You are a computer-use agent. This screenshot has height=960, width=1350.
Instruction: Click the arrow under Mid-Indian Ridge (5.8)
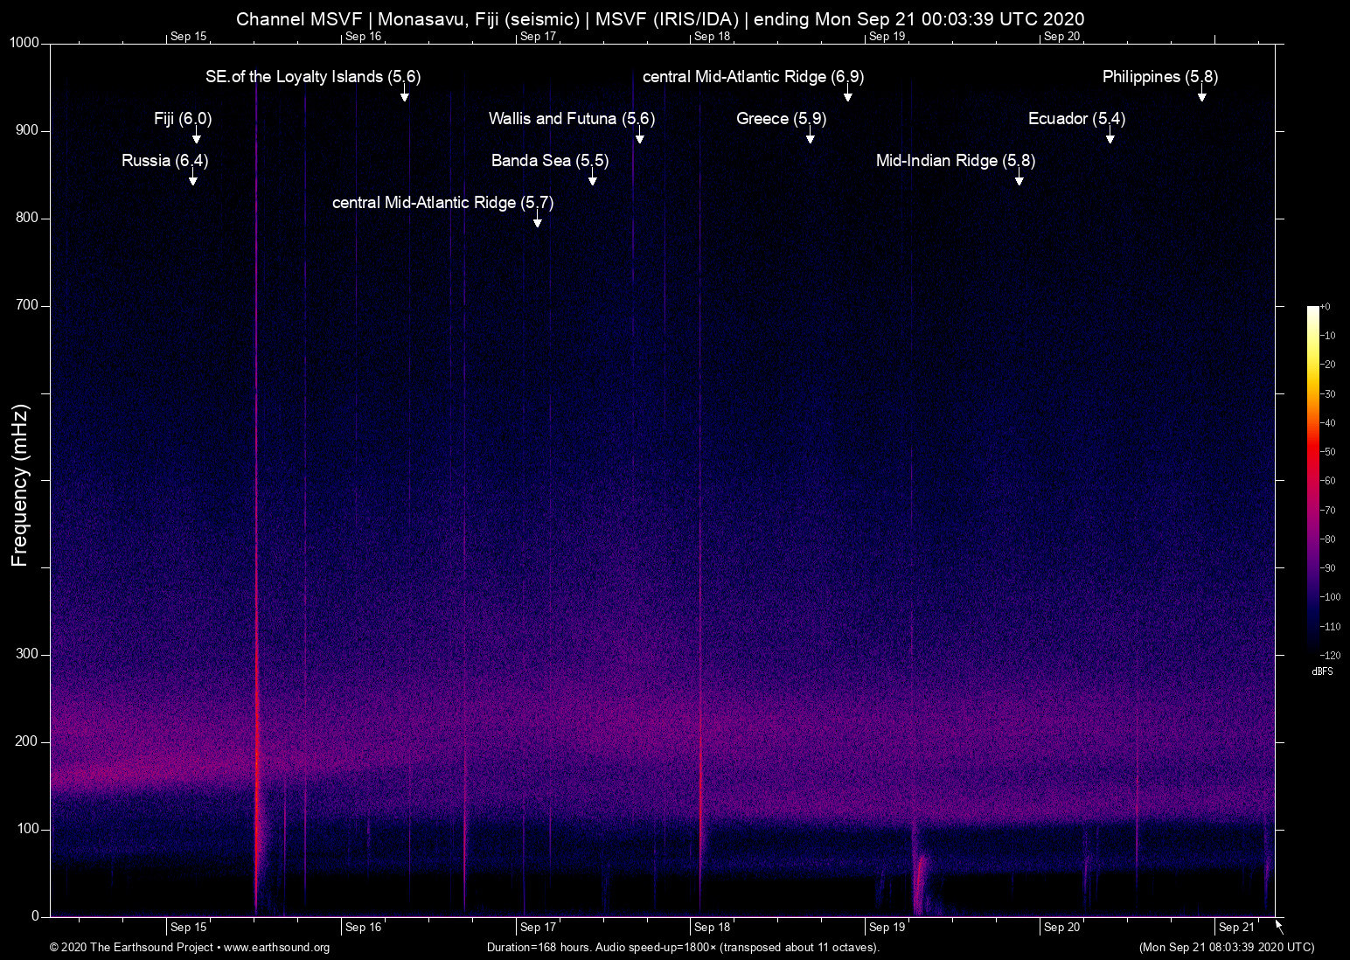coord(1019,179)
